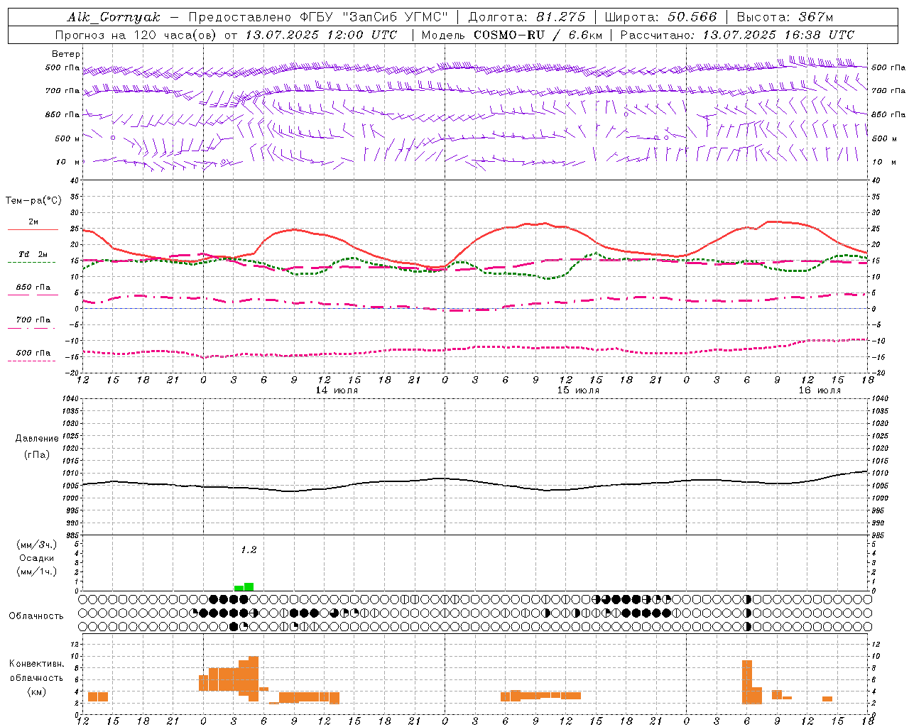This screenshot has height=727, width=909.
Task: Click the station name Alk_Gornyak
Action: click(x=114, y=17)
